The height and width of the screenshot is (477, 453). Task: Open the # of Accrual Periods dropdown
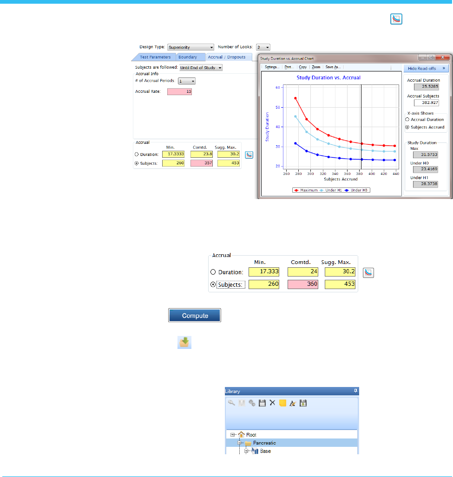pos(186,81)
